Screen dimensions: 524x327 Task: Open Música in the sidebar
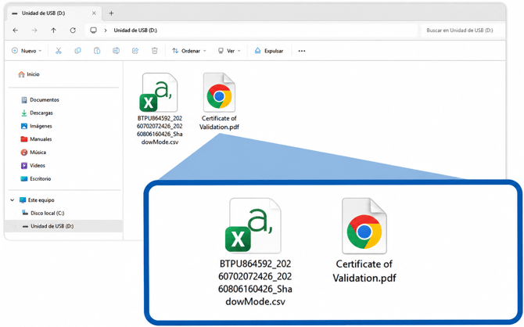pos(34,152)
